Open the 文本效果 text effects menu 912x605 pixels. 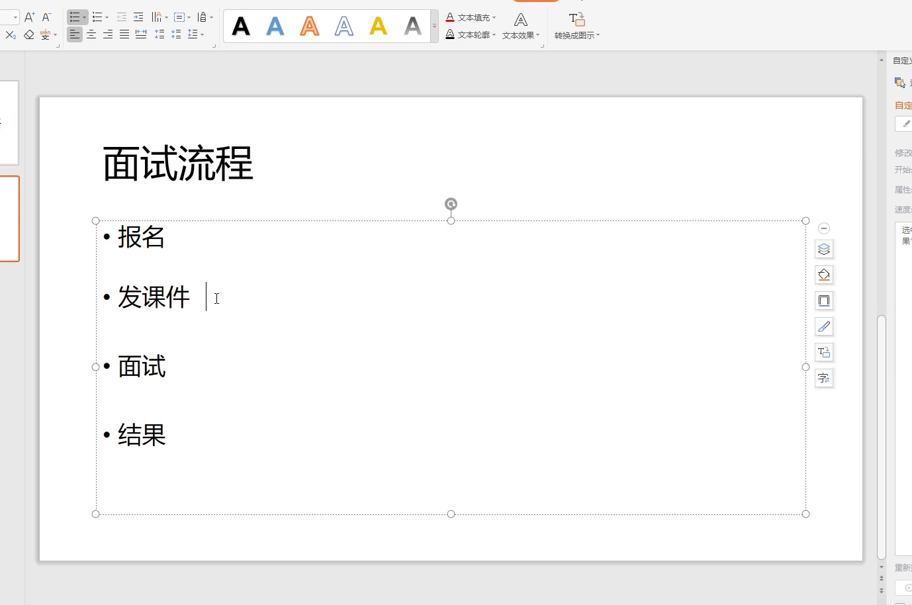(521, 26)
